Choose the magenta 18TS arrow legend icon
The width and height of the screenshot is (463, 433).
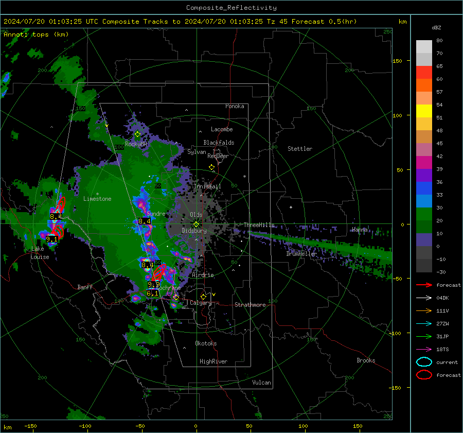[424, 350]
